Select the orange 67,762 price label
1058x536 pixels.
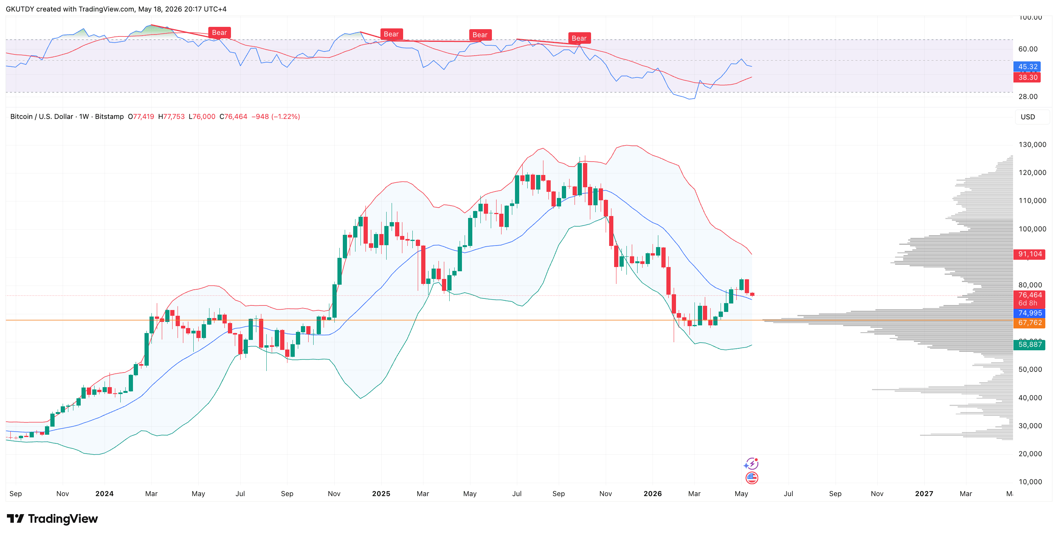point(1030,323)
